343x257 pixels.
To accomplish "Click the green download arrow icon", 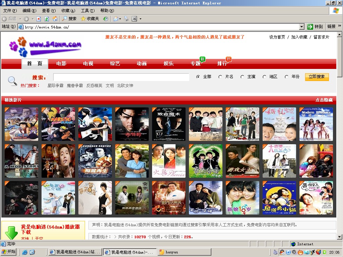I will [x=11, y=233].
